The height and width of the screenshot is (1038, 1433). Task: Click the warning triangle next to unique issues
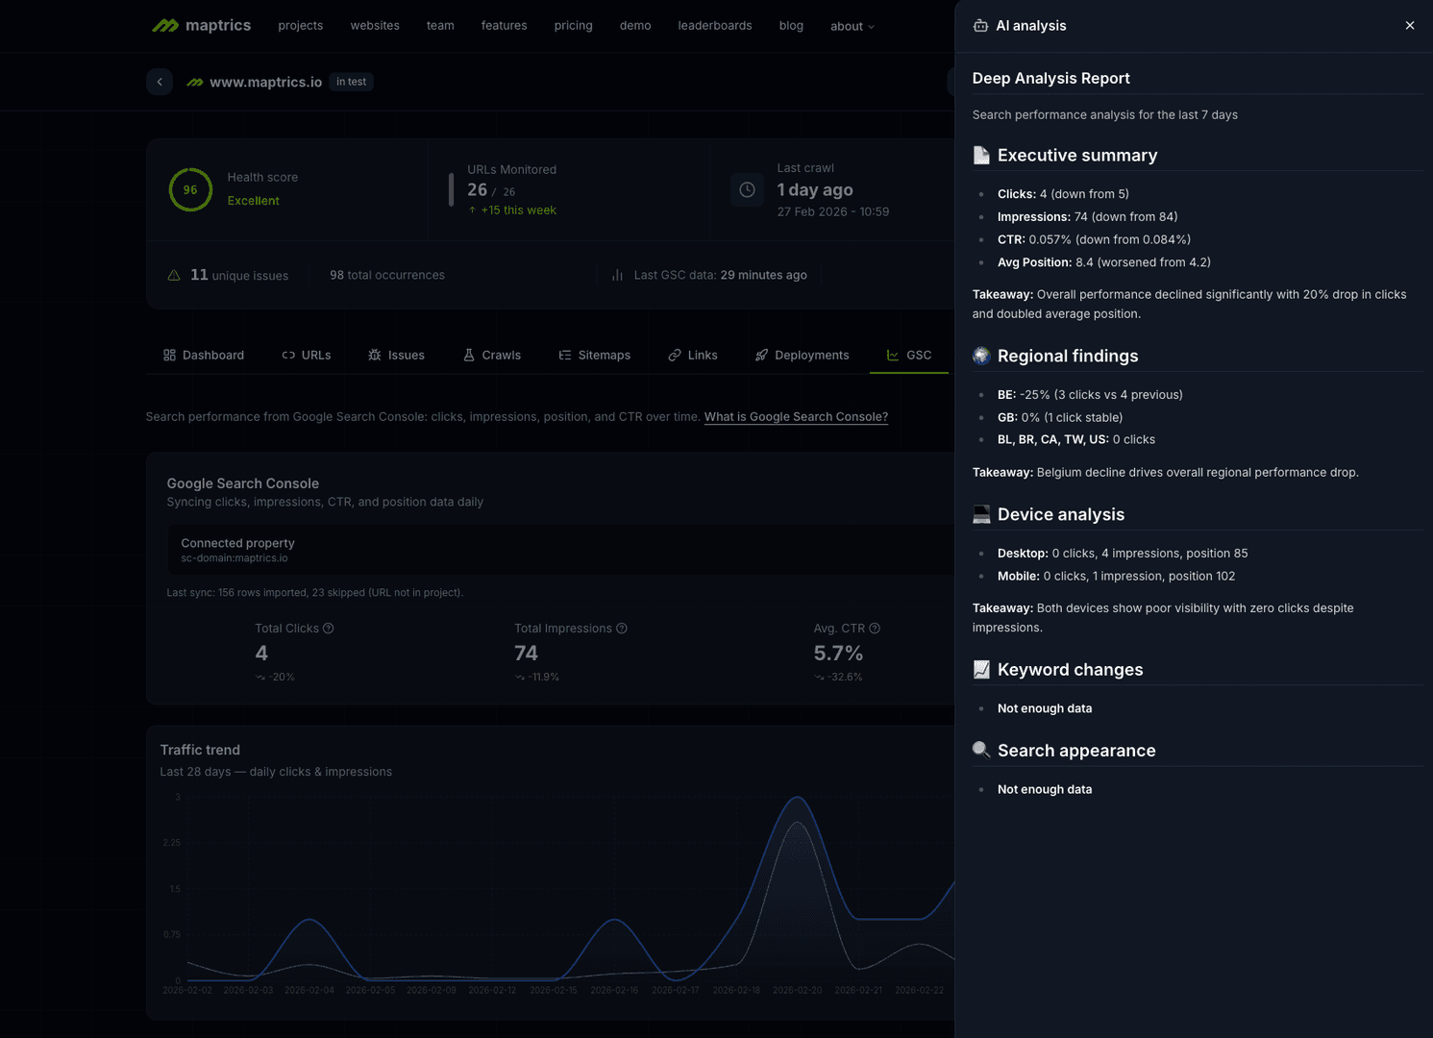(174, 275)
